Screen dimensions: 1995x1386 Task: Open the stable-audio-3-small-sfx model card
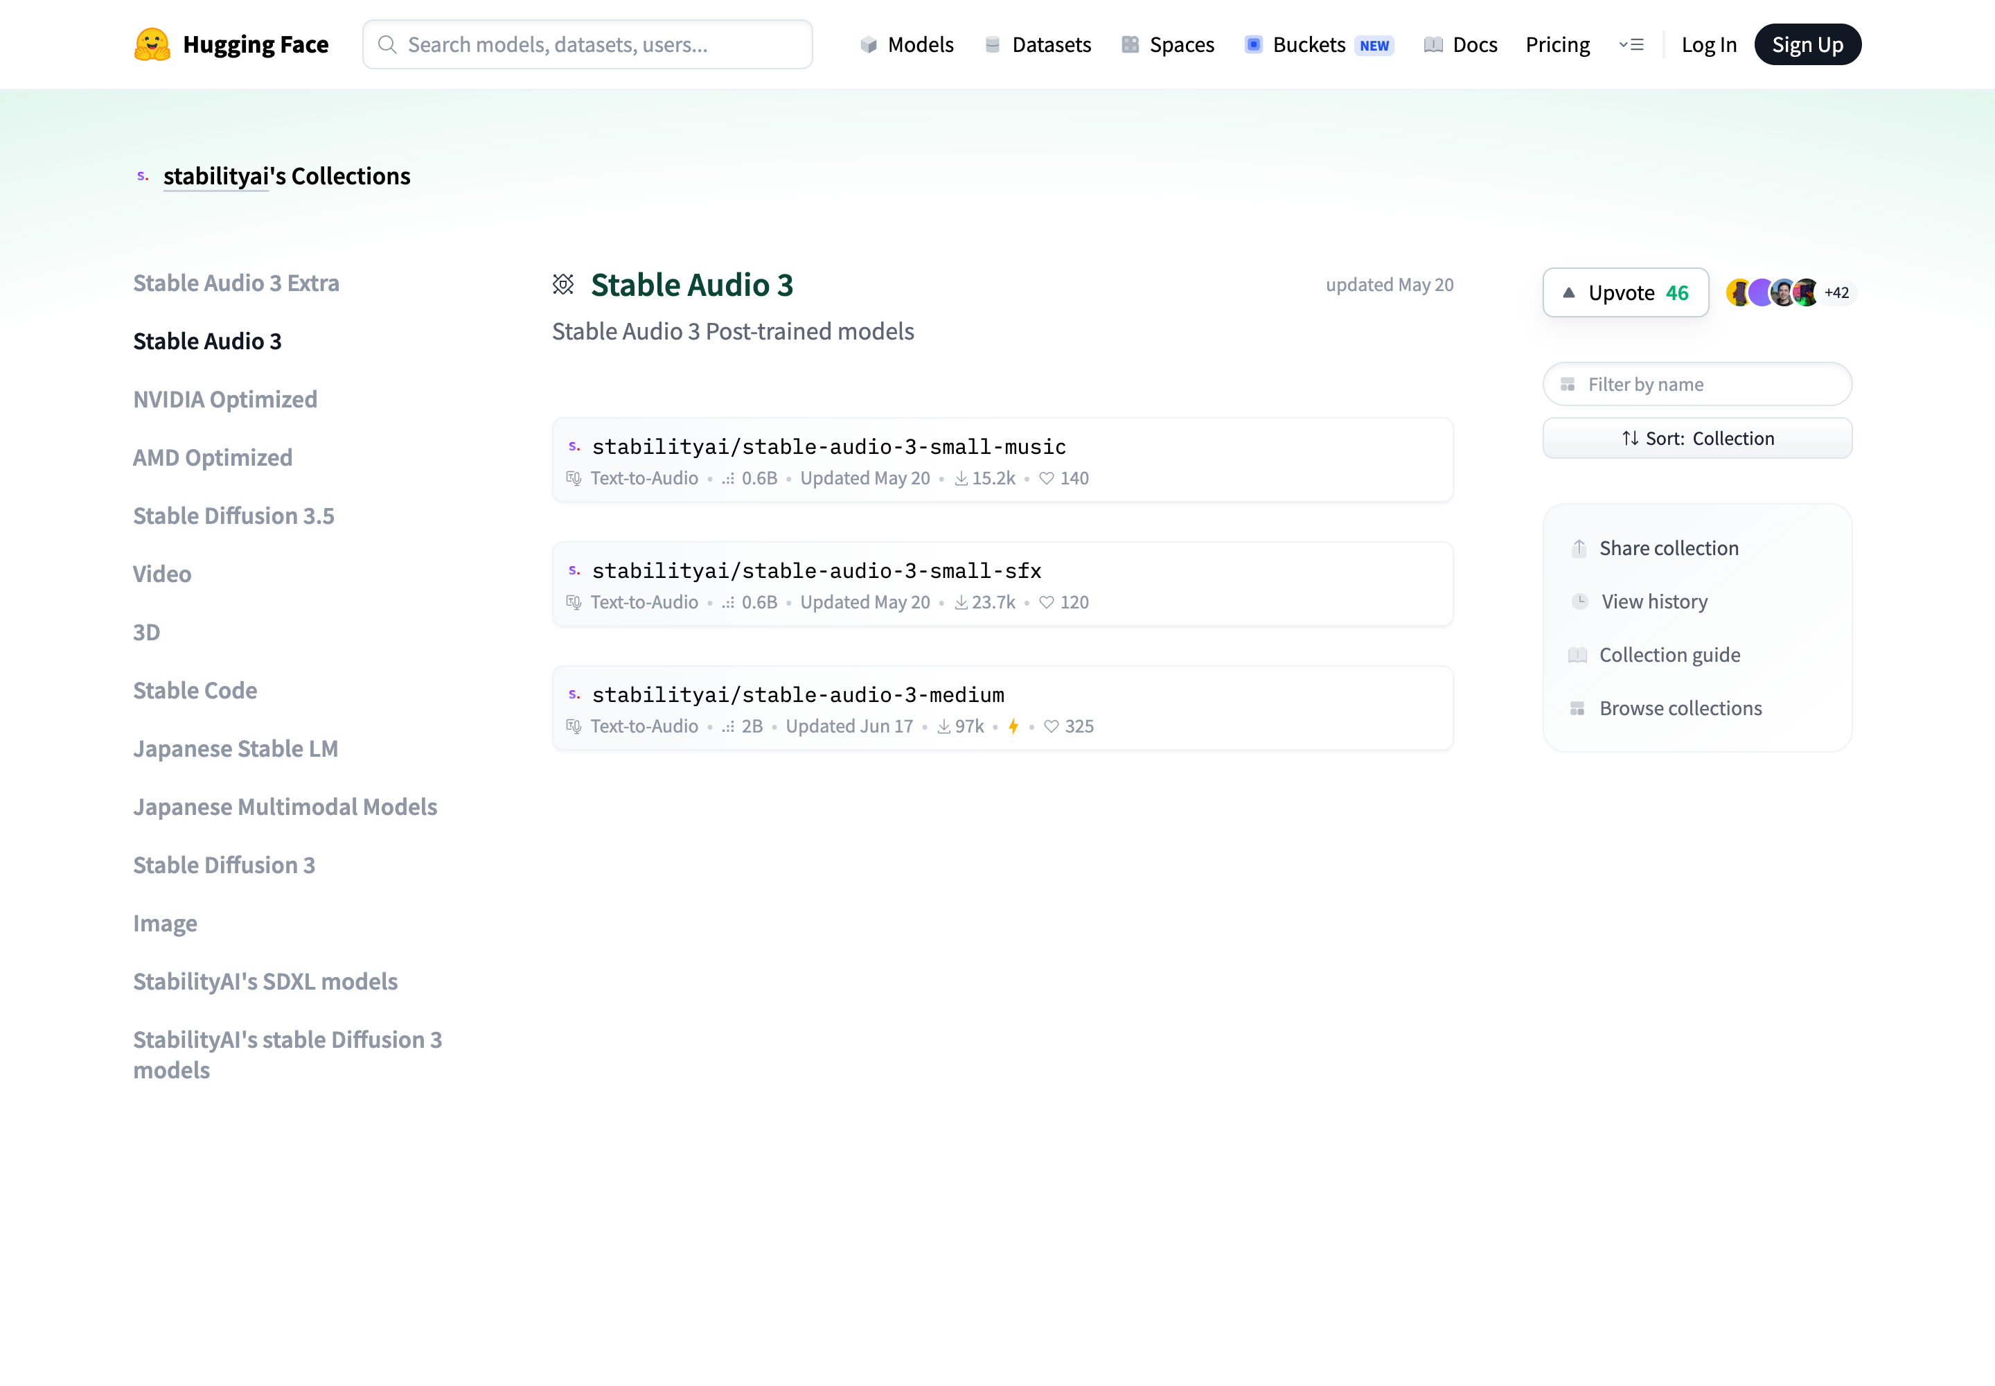tap(1003, 584)
